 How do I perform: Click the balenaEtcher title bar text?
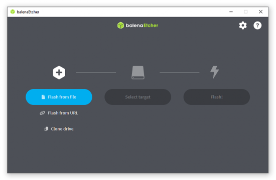(28, 12)
